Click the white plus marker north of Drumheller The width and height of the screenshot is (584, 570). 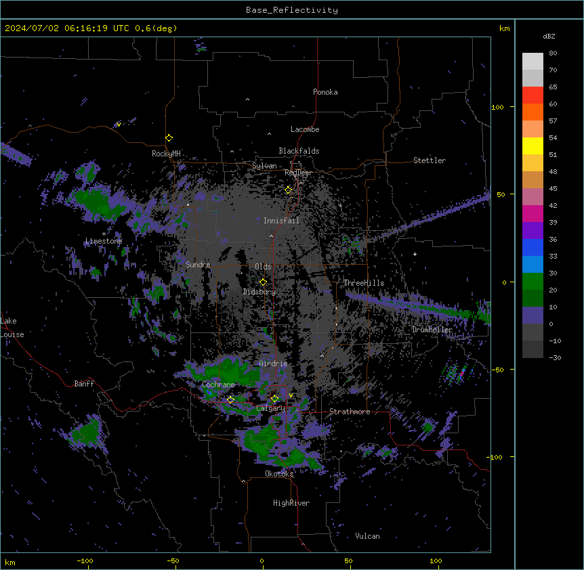415,254
